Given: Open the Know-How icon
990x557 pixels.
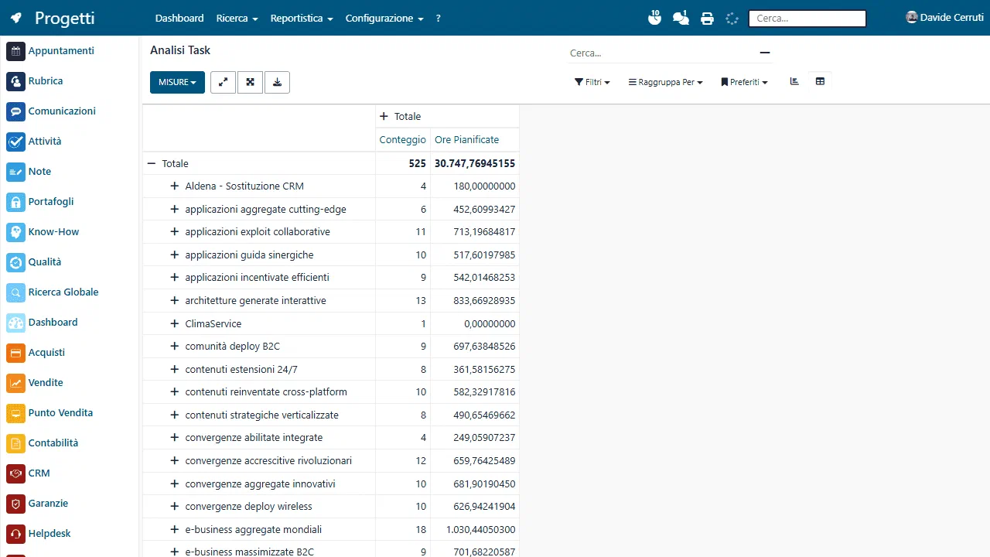Looking at the screenshot, I should (x=16, y=232).
